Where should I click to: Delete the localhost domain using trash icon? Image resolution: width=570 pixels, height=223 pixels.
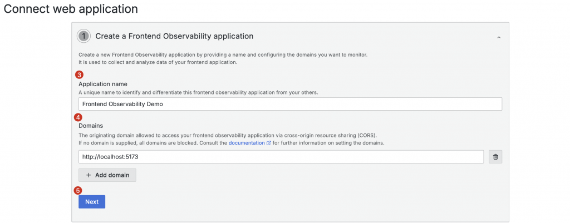(495, 157)
